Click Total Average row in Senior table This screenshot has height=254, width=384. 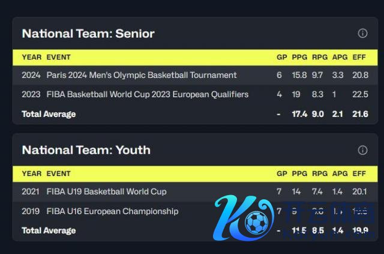point(49,113)
